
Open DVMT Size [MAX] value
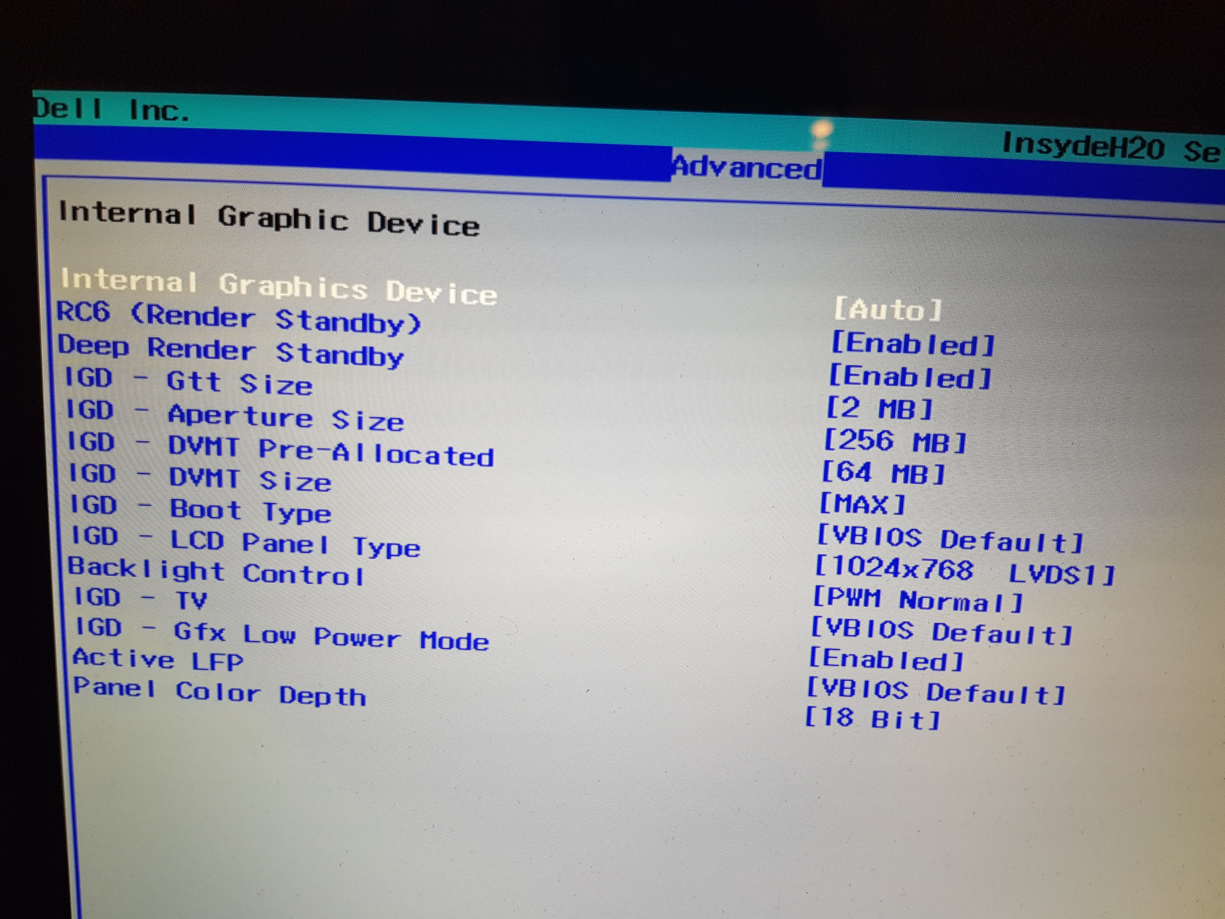click(862, 504)
